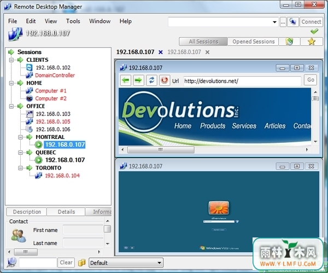The image size is (328, 273).
Task: Click the large logo beside header 192.168.0.107
Action: (x=15, y=34)
